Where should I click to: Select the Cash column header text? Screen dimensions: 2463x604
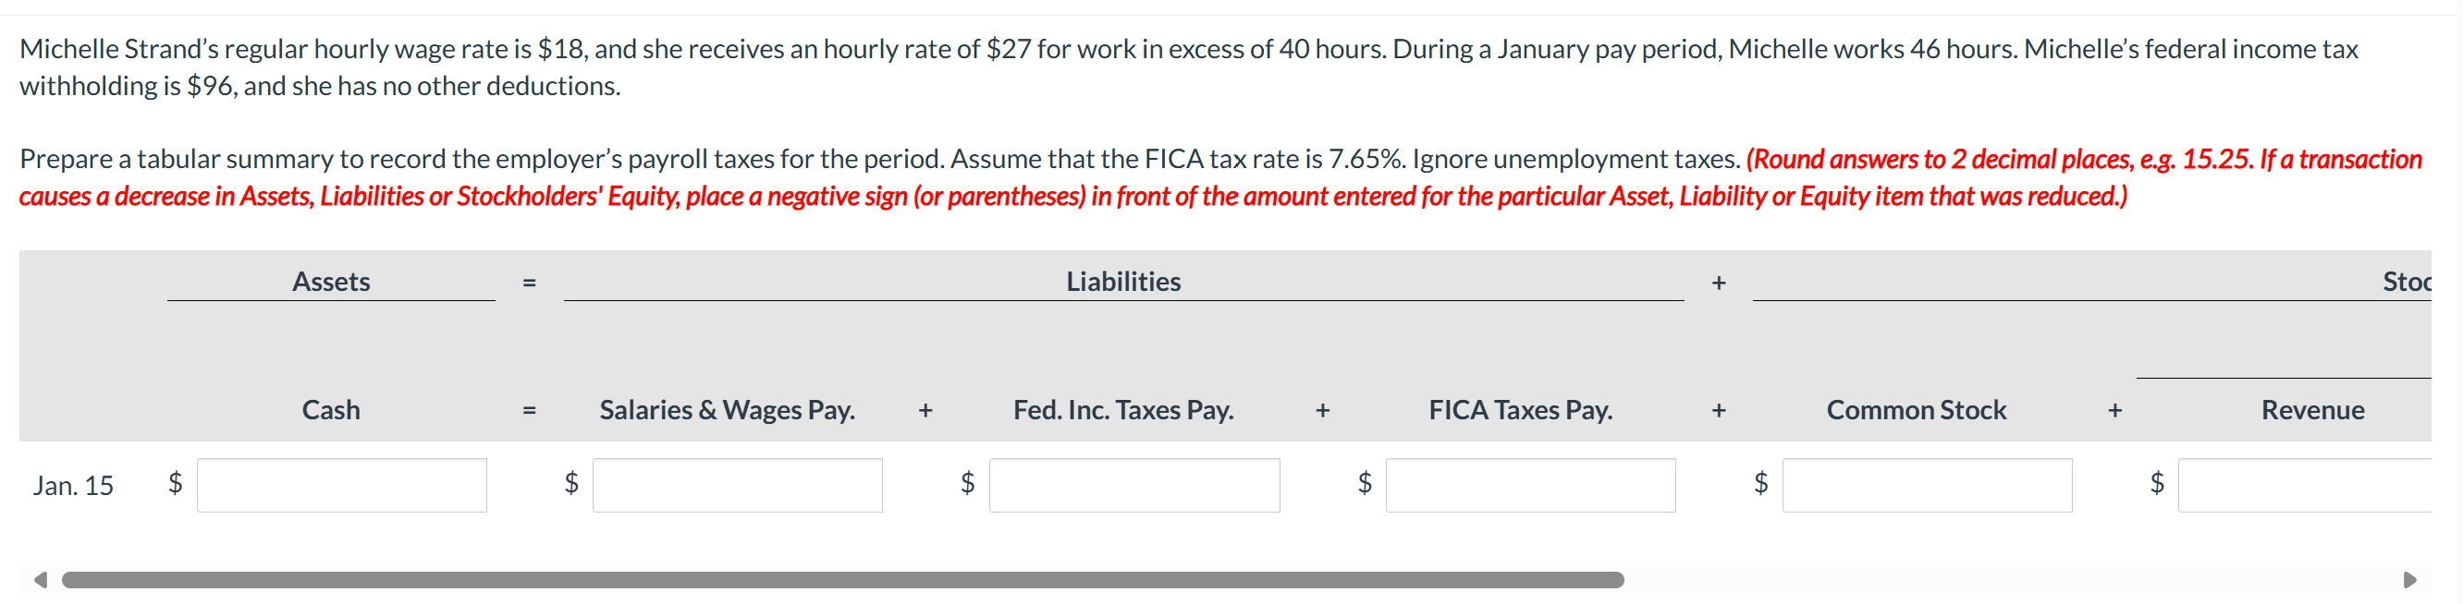point(331,409)
